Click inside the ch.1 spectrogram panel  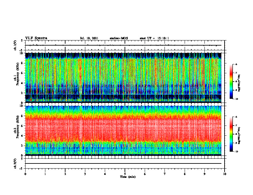point(123,78)
